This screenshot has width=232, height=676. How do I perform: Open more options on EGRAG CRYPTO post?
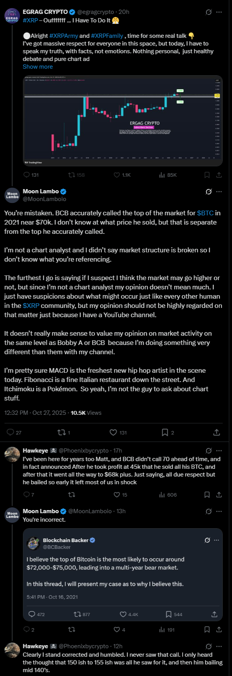219,12
